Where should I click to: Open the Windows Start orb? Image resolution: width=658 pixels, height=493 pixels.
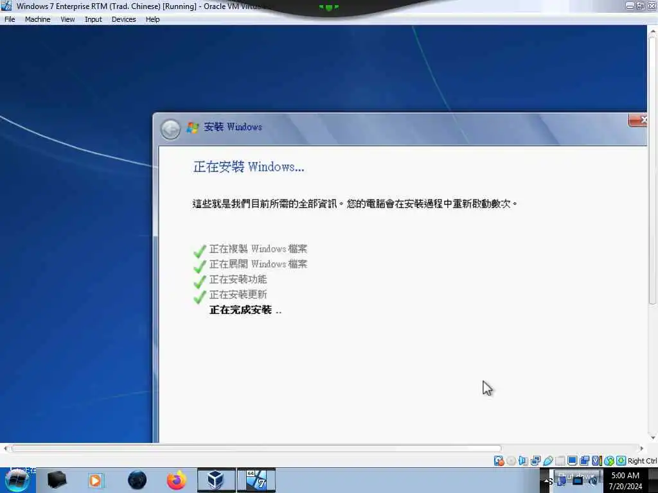point(17,480)
